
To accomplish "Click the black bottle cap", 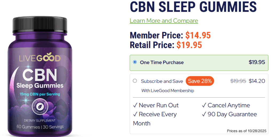I will (40, 25).
